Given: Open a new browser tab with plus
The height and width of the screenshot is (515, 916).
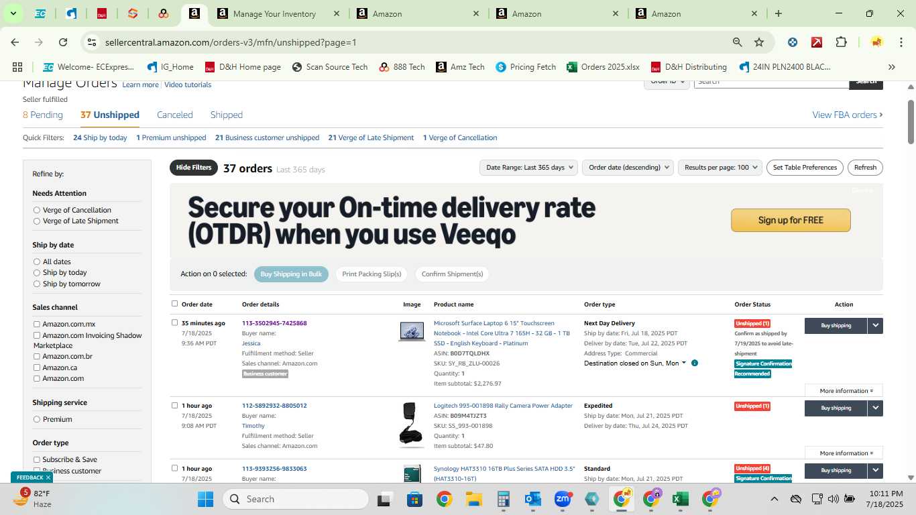Looking at the screenshot, I should point(779,13).
